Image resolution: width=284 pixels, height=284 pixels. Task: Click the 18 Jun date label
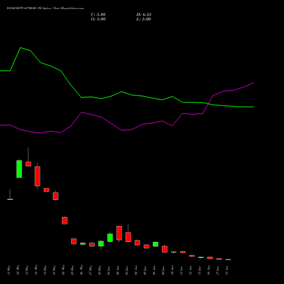coord(227,270)
